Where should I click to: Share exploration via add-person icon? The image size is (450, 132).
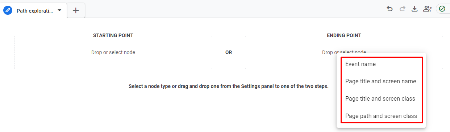428,9
